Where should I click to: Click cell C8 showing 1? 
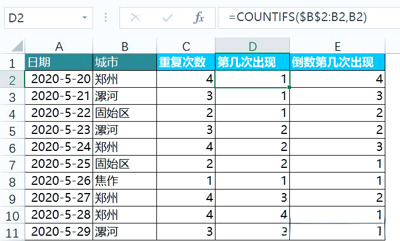pos(186,181)
